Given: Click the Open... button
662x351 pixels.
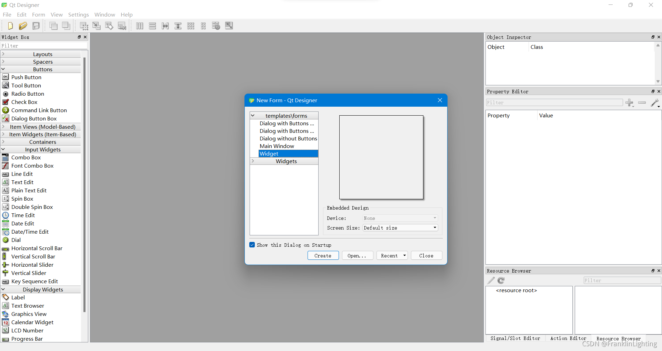Looking at the screenshot, I should click(x=357, y=256).
